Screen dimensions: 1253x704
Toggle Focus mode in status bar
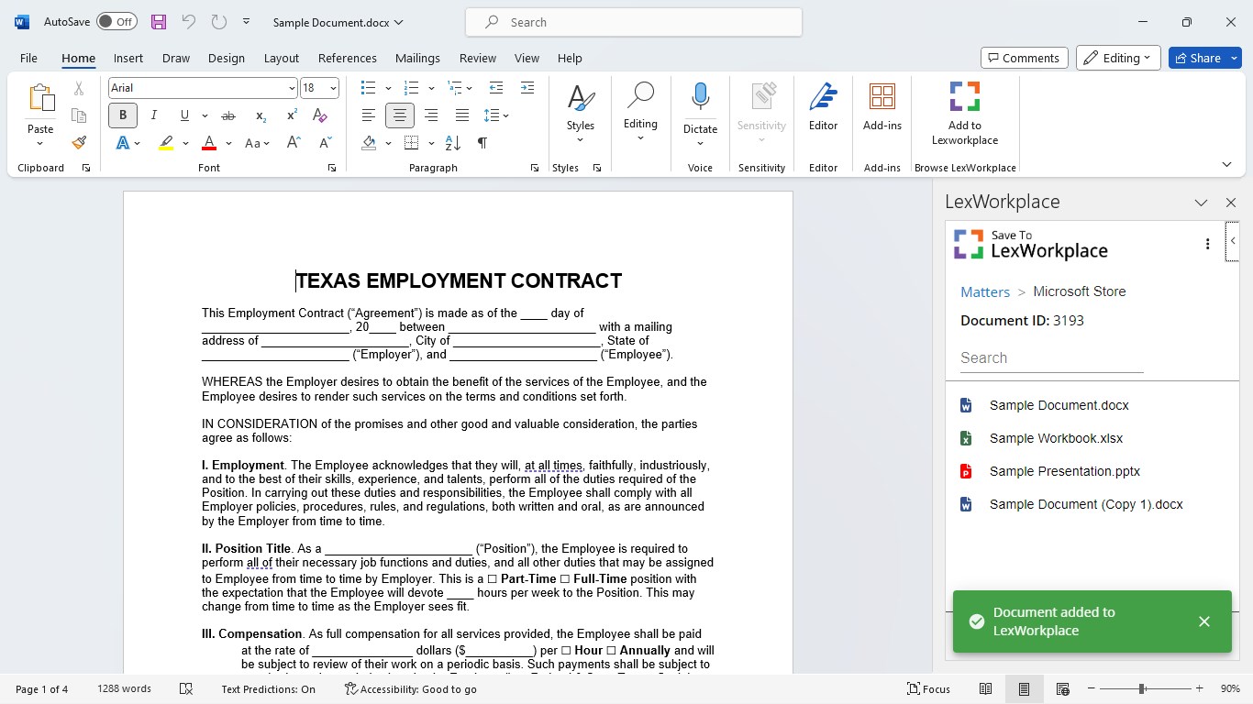click(928, 689)
